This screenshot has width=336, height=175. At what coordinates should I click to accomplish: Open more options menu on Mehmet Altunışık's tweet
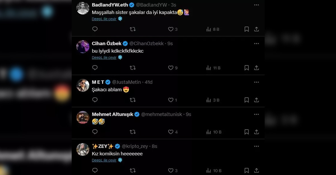256,114
